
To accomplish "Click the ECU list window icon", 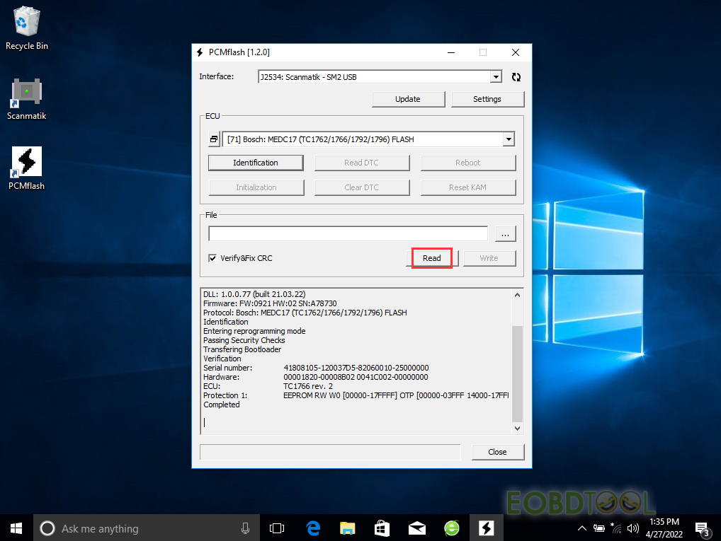I will click(214, 140).
